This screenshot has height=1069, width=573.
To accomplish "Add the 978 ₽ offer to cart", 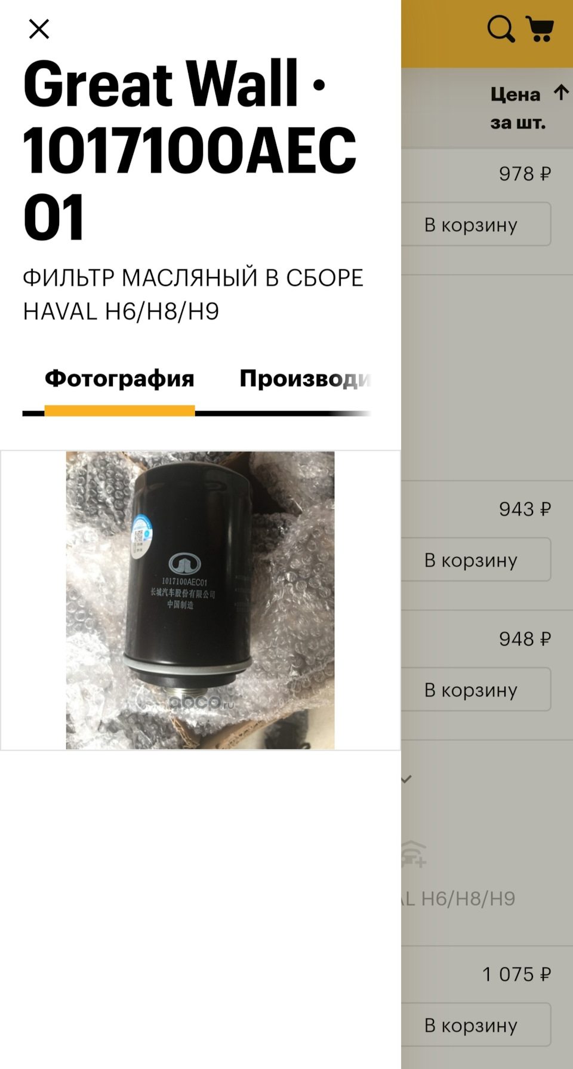I will (476, 224).
